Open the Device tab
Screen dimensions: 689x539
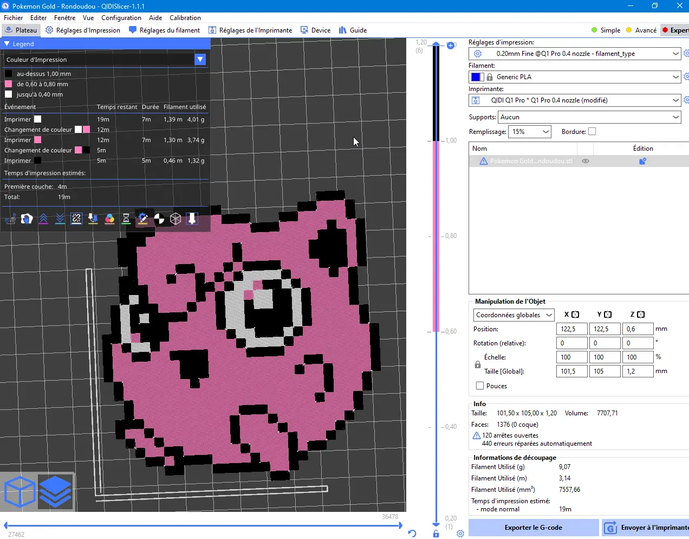coord(315,30)
